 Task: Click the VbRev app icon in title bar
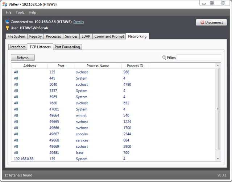point(4,3)
